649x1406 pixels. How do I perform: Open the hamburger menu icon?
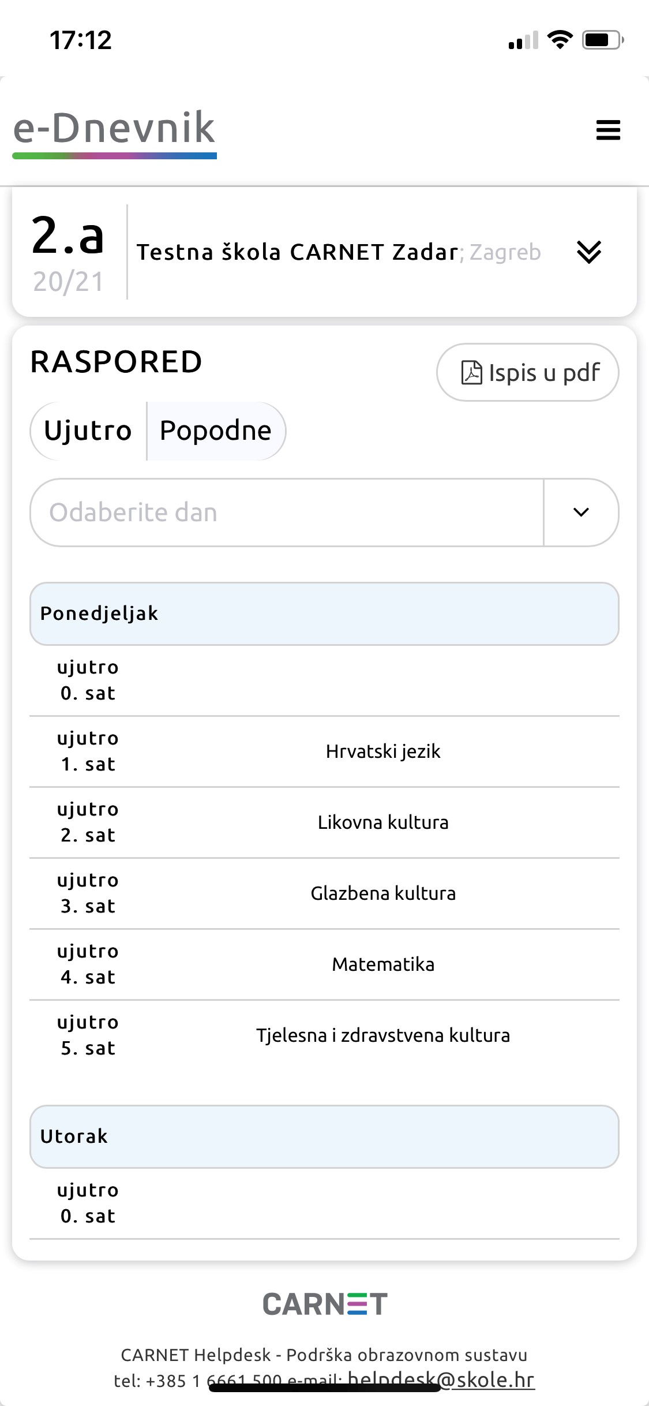pyautogui.click(x=608, y=130)
